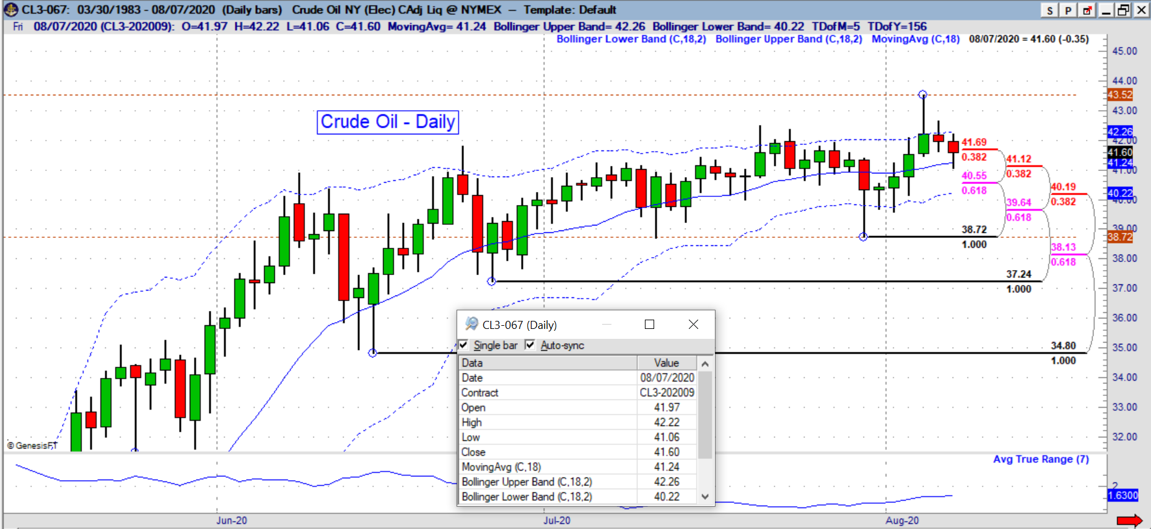Click the Low value 41.06 cell

[x=667, y=437]
